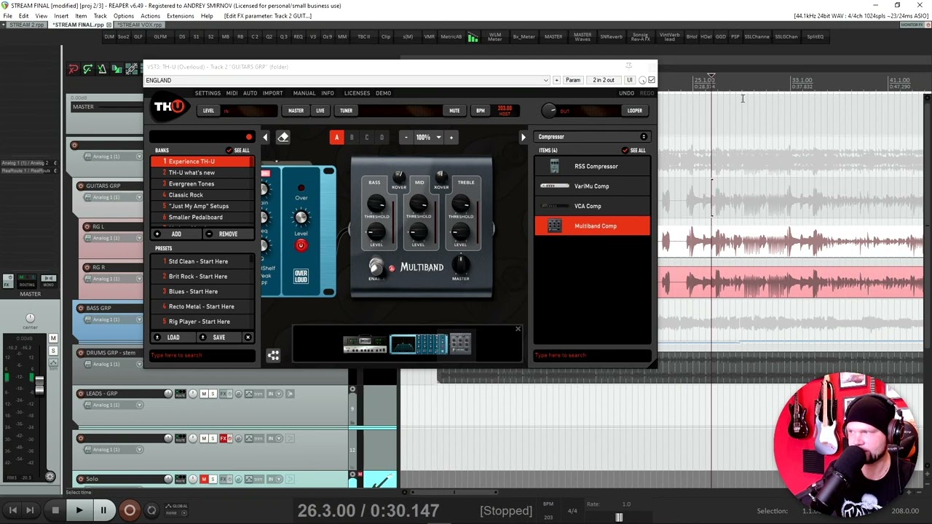Switch to Live mode

(x=320, y=111)
